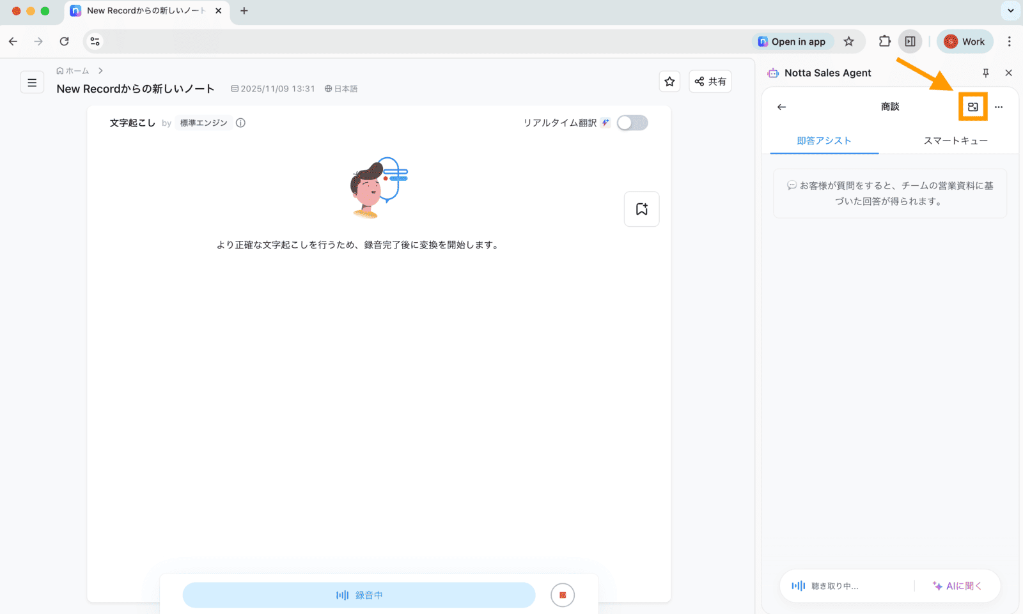1023x614 pixels.
Task: Star this note as favorite
Action: [669, 81]
